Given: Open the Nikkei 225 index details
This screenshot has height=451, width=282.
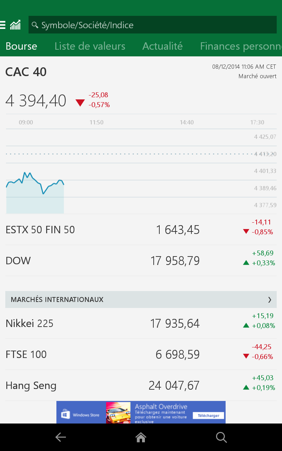Looking at the screenshot, I should pyautogui.click(x=141, y=323).
